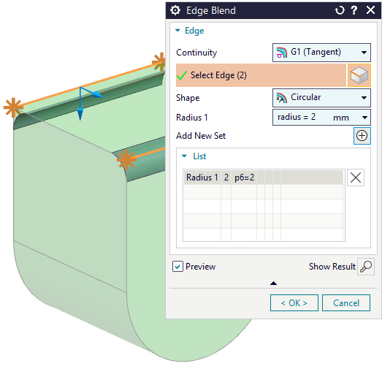Screen dimensions: 382x366
Task: Click the Show Result magnifier icon
Action: tap(366, 267)
